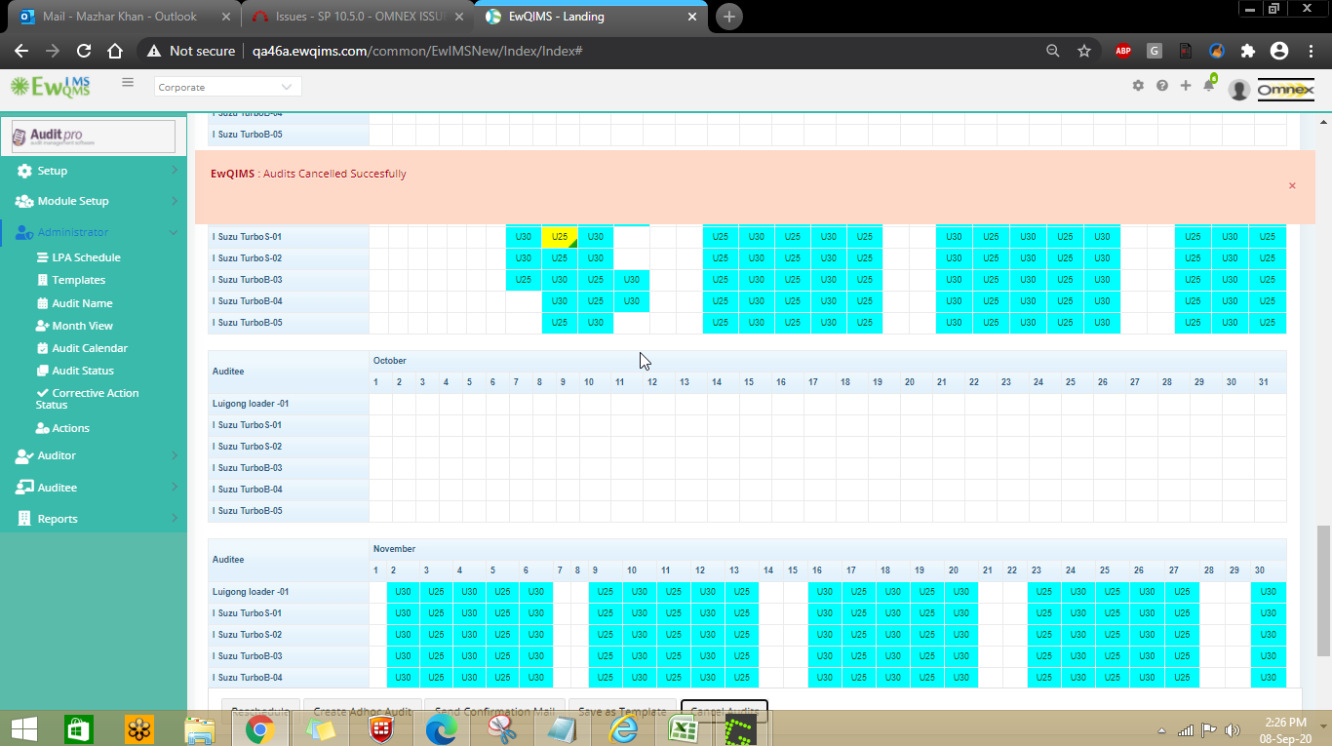
Task: Click October 15 date header
Action: [x=749, y=382]
